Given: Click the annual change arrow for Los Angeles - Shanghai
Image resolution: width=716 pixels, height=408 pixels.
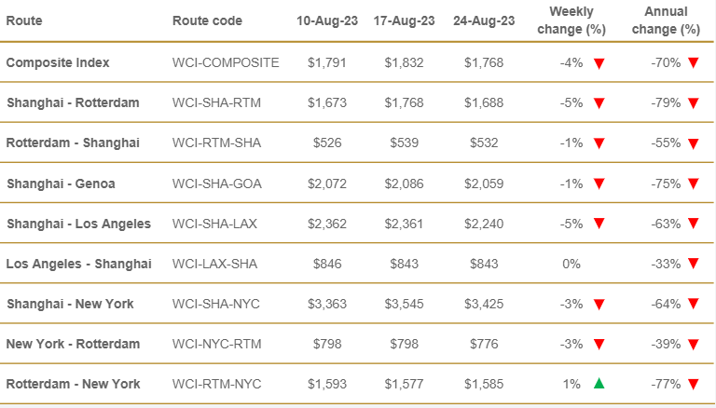Looking at the screenshot, I should [694, 264].
